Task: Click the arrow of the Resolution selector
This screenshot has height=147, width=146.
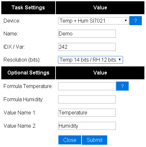Action: [120, 60]
